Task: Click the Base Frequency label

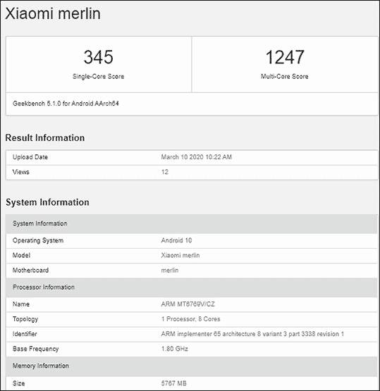Action: pos(36,349)
